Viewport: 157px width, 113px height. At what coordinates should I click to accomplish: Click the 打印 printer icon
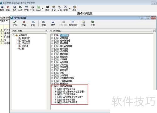(32, 7)
